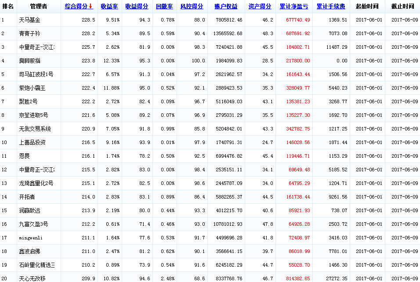Click account equity 13565592.68

(x=228, y=33)
